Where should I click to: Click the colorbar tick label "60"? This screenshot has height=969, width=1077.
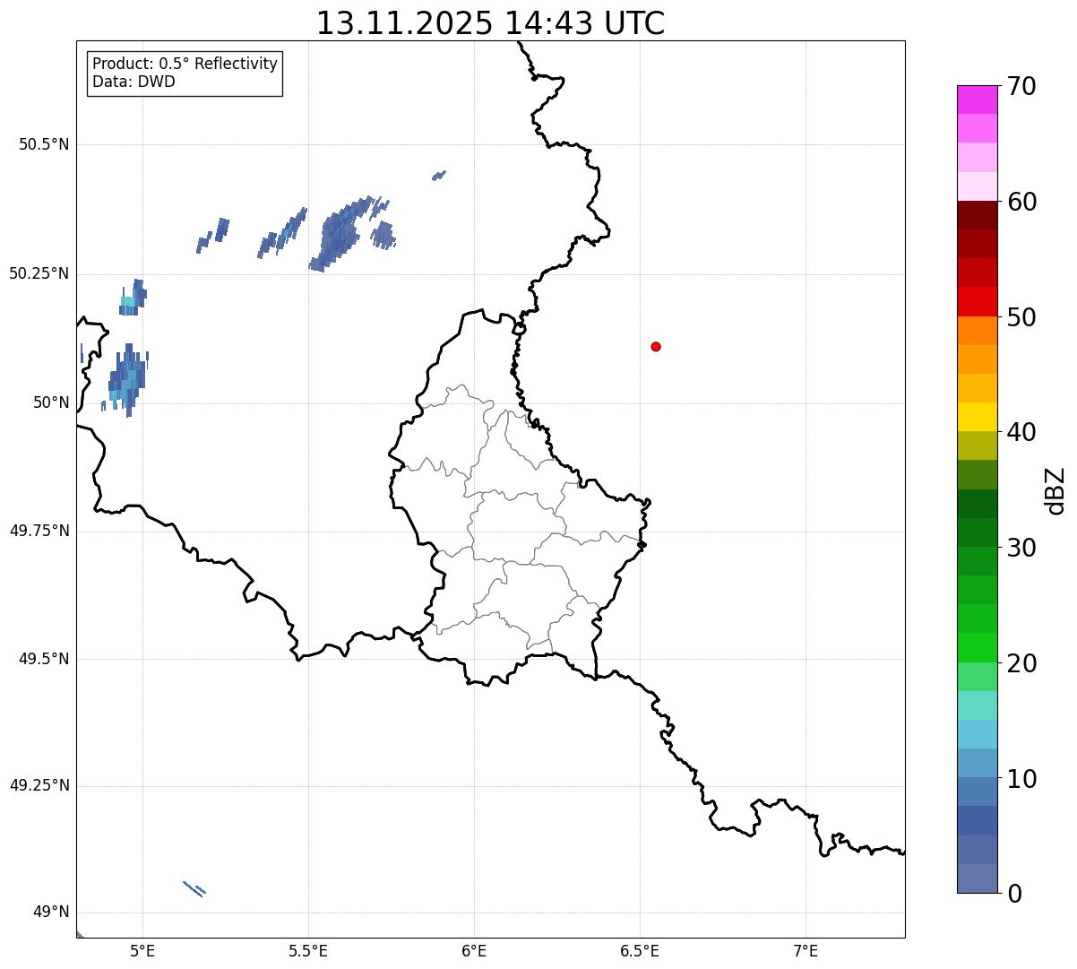click(1020, 203)
